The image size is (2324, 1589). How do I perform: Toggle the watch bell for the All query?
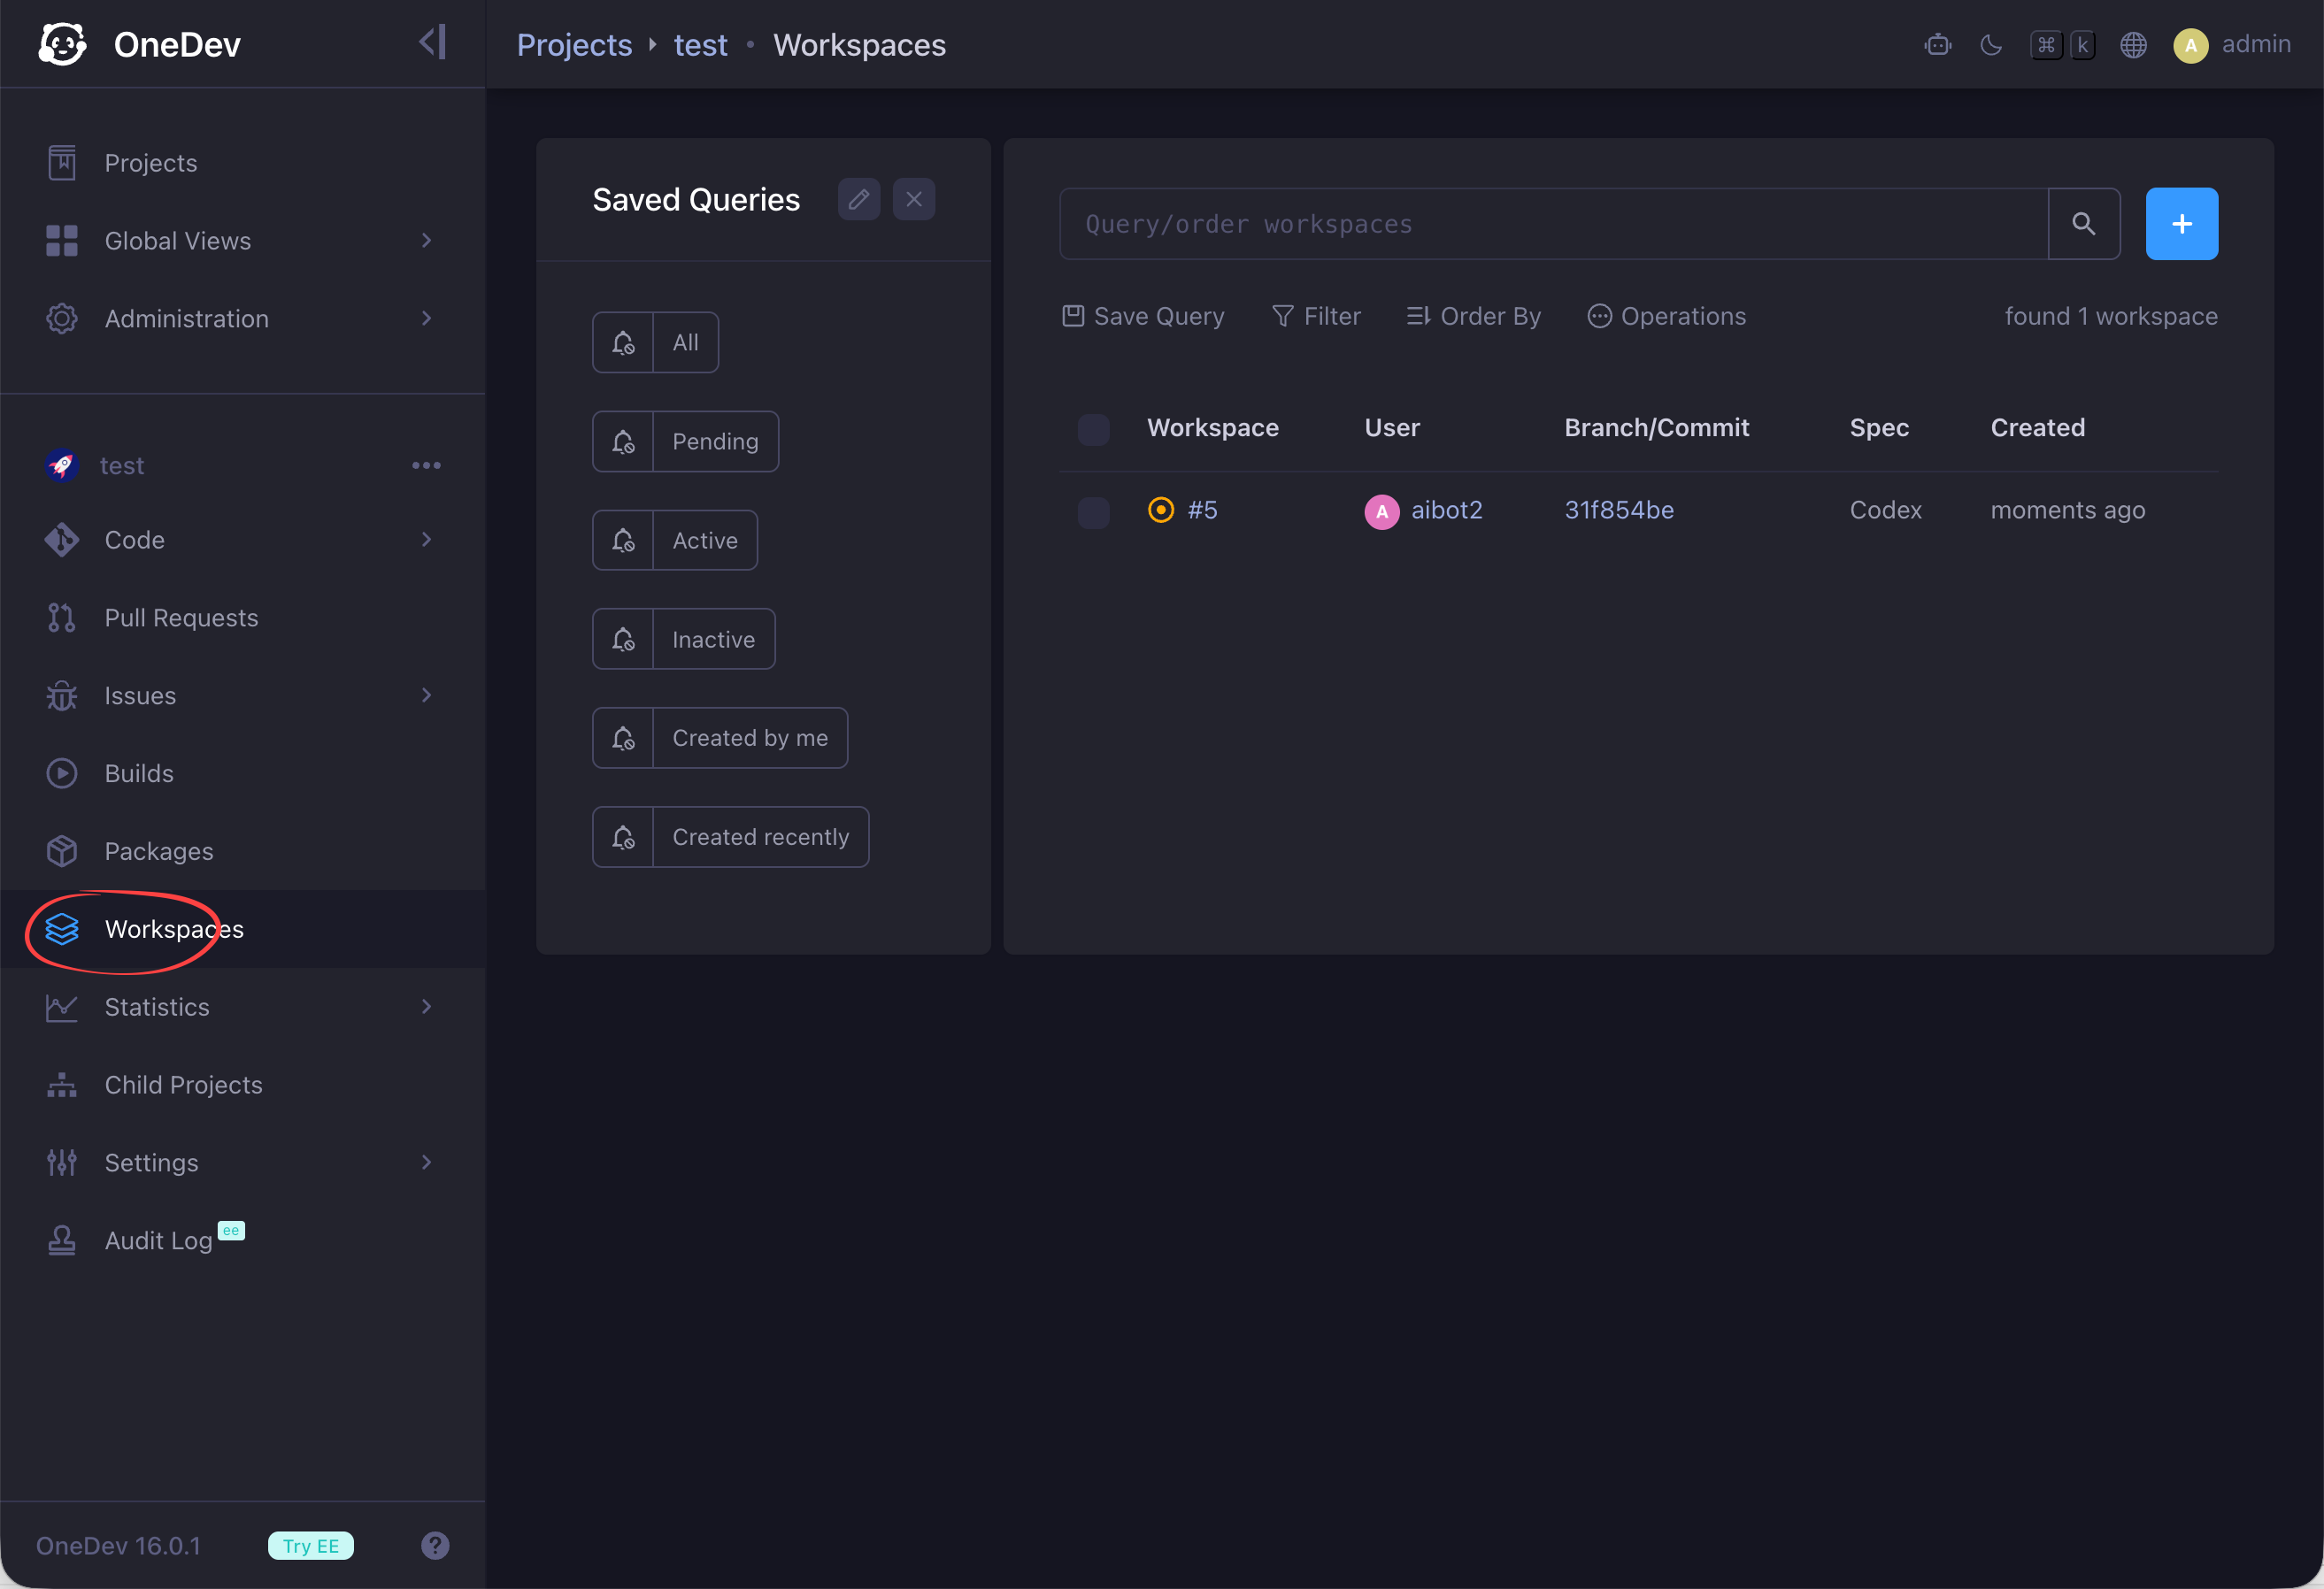623,343
